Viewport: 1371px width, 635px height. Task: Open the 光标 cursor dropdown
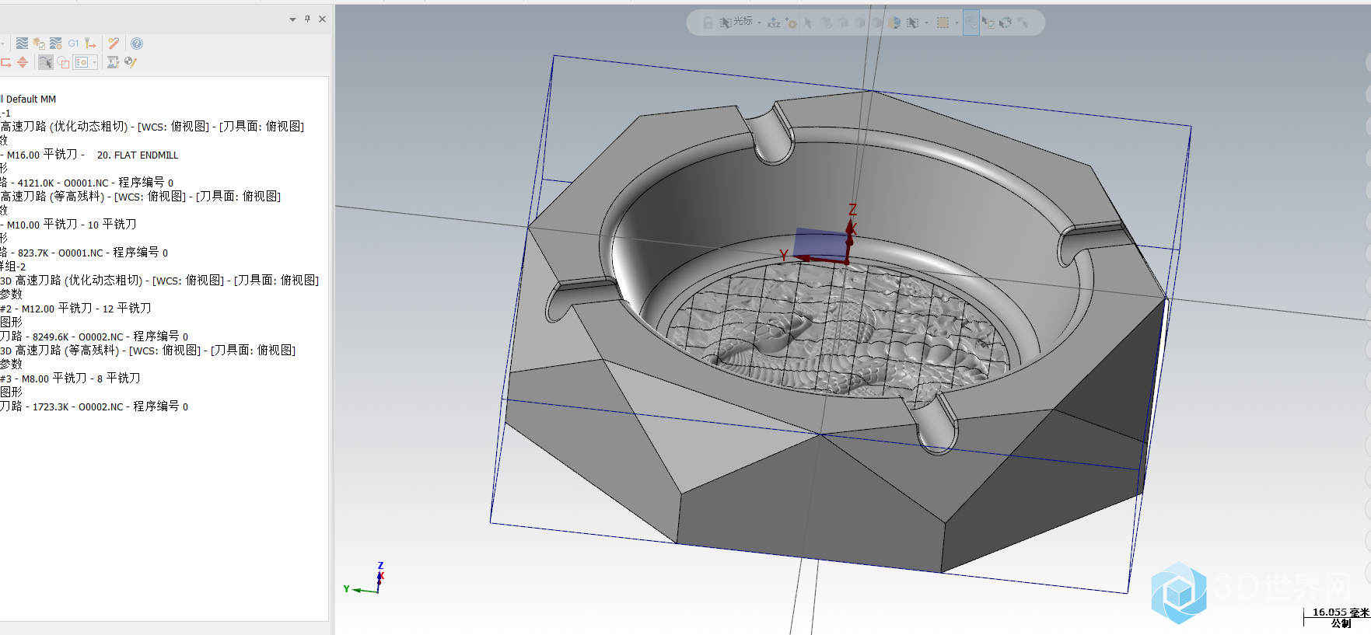(759, 23)
